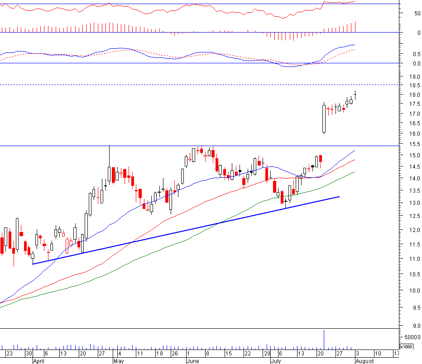Click the date label '26' on time axis

[x=175, y=353]
